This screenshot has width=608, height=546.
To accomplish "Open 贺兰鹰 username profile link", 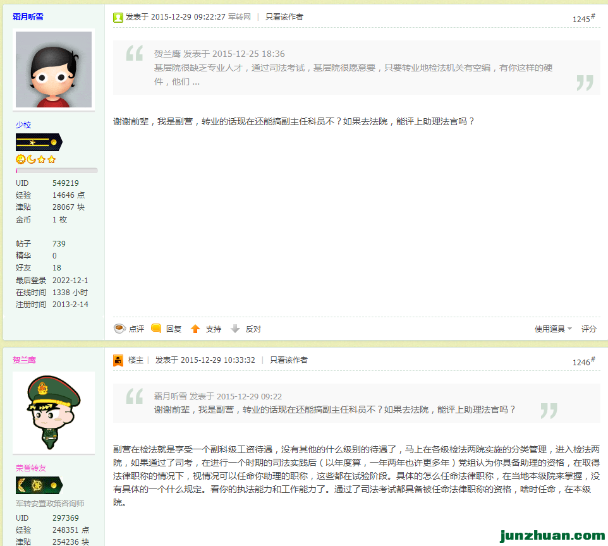I will click(x=24, y=360).
